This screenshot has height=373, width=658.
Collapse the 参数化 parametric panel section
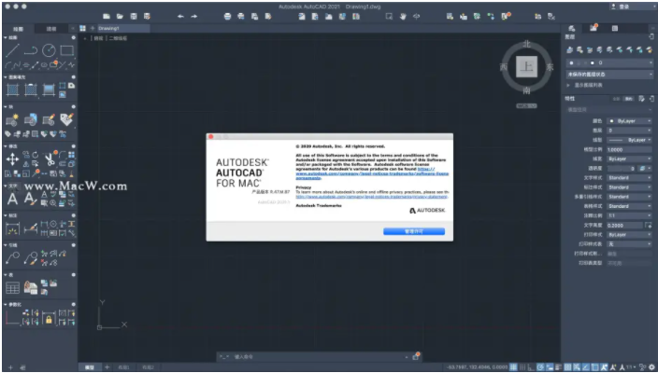6,304
